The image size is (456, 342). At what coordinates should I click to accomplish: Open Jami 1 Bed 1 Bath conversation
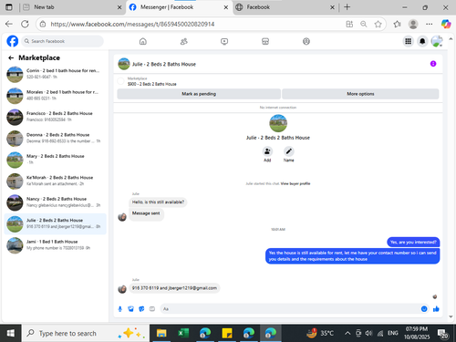56,245
